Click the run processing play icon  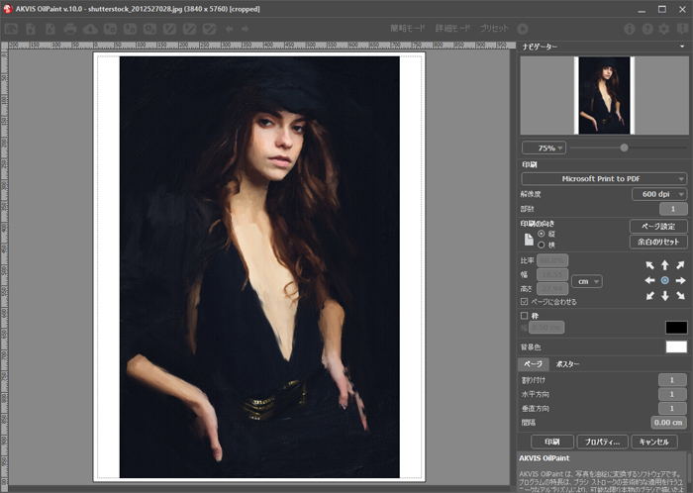click(523, 29)
